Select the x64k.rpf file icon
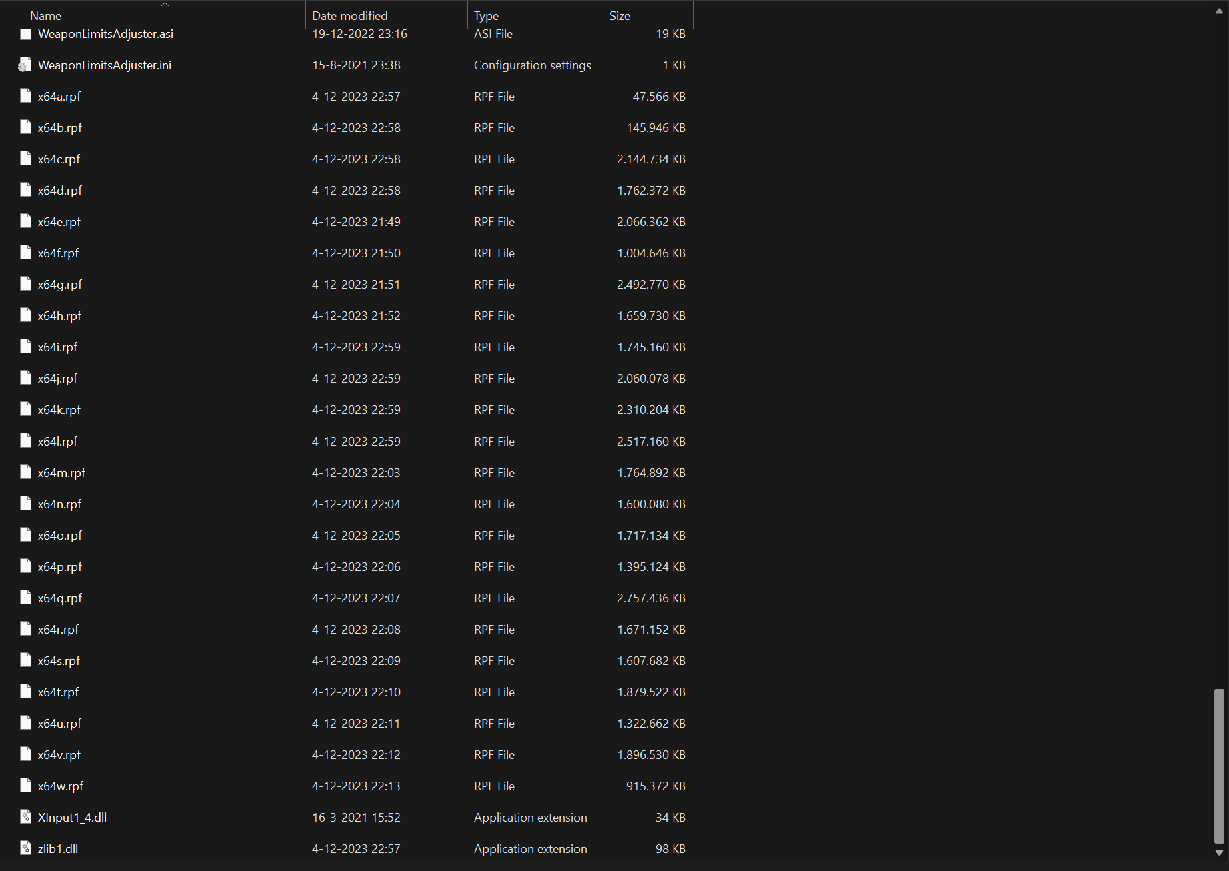 click(25, 409)
